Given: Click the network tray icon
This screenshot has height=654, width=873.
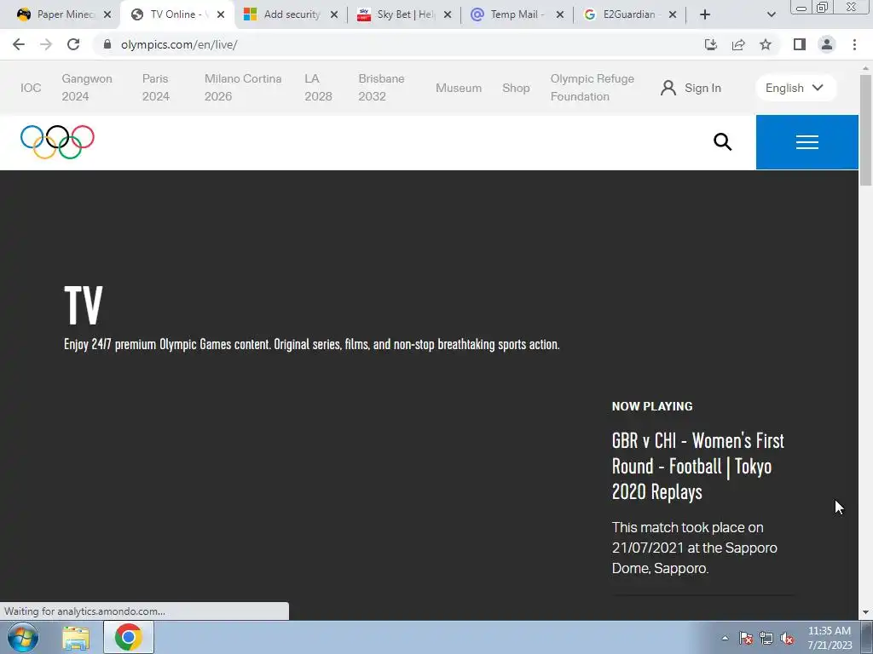Looking at the screenshot, I should [x=766, y=639].
